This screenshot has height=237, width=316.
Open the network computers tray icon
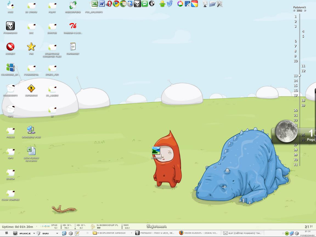291,233
